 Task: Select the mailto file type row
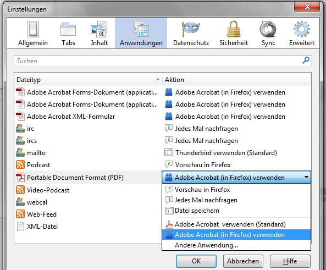pos(88,153)
